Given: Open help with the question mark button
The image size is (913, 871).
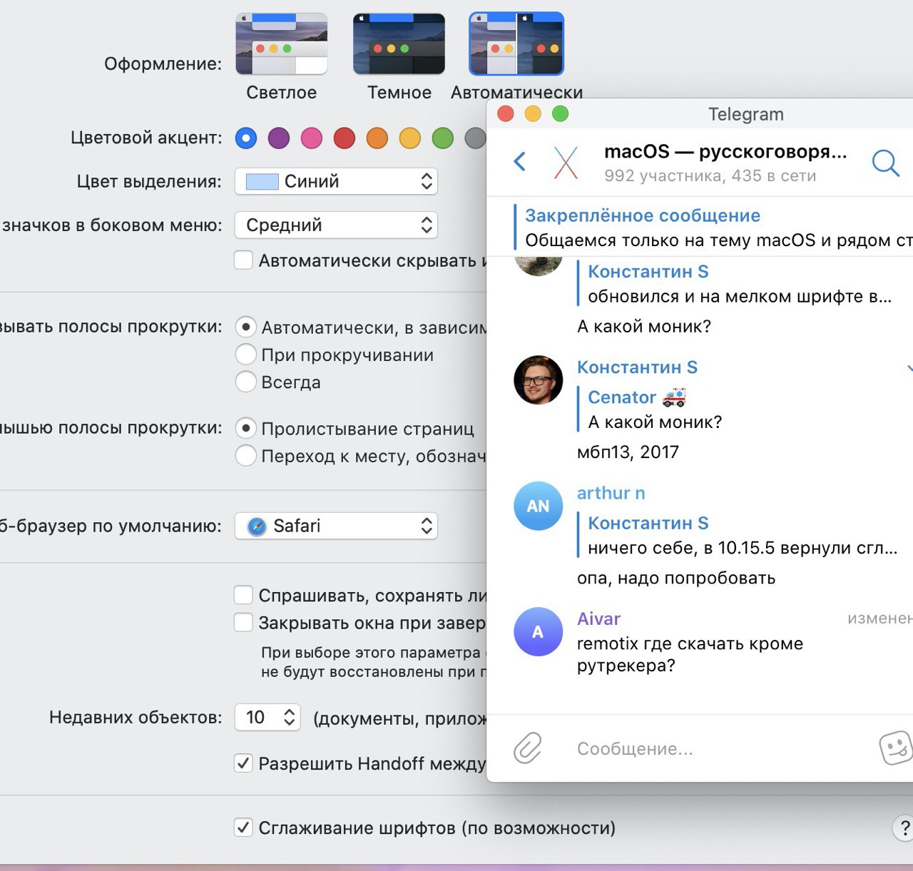Looking at the screenshot, I should click(903, 828).
